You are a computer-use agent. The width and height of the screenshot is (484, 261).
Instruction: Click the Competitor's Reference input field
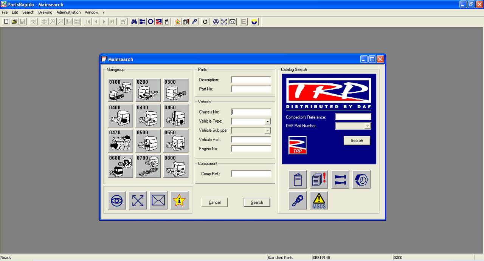point(353,117)
